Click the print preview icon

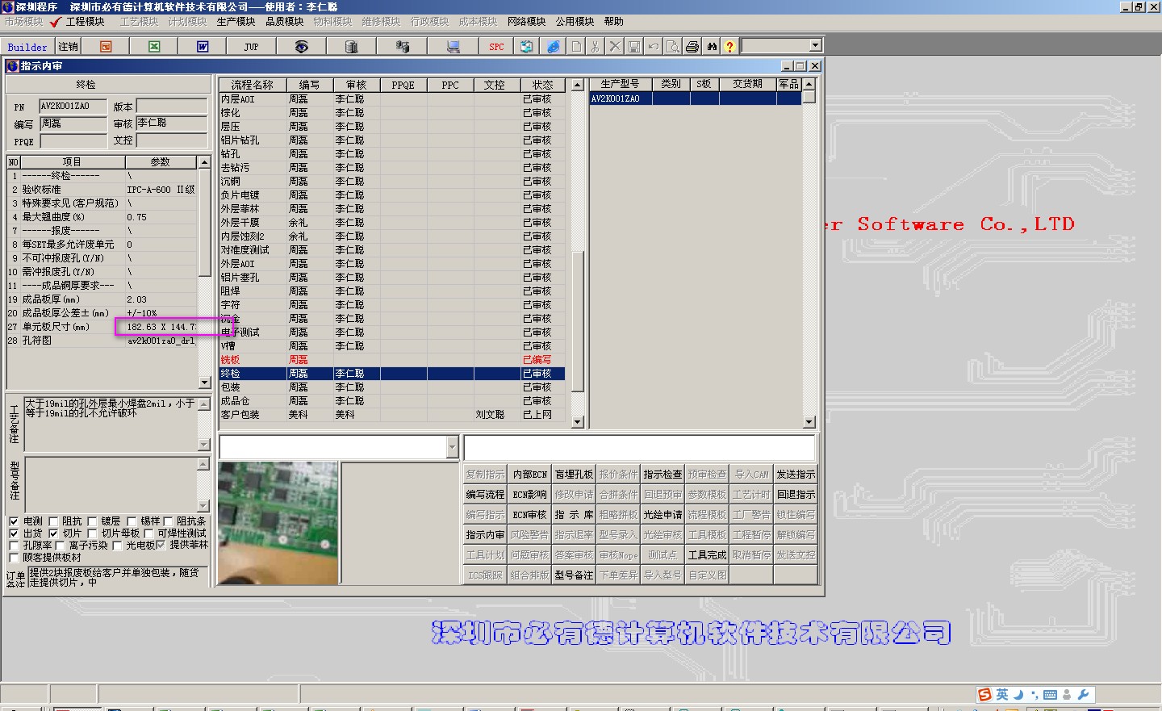[x=673, y=47]
